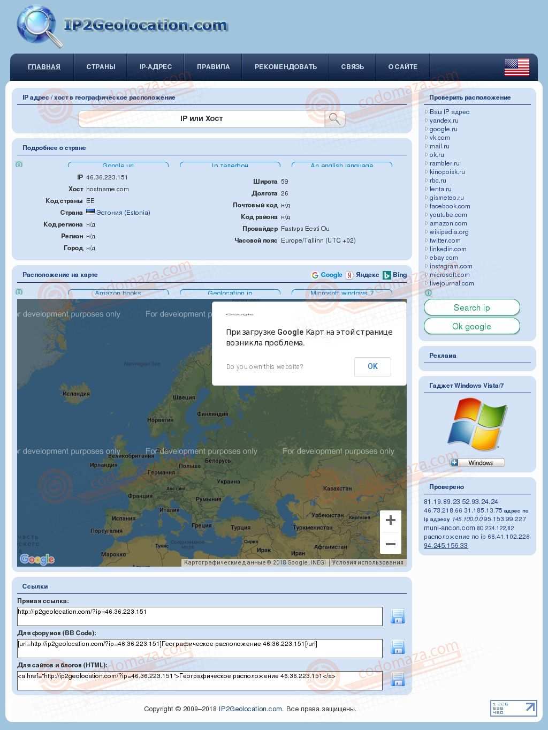Zoom out on the map with the minus button
The image size is (548, 730).
391,544
